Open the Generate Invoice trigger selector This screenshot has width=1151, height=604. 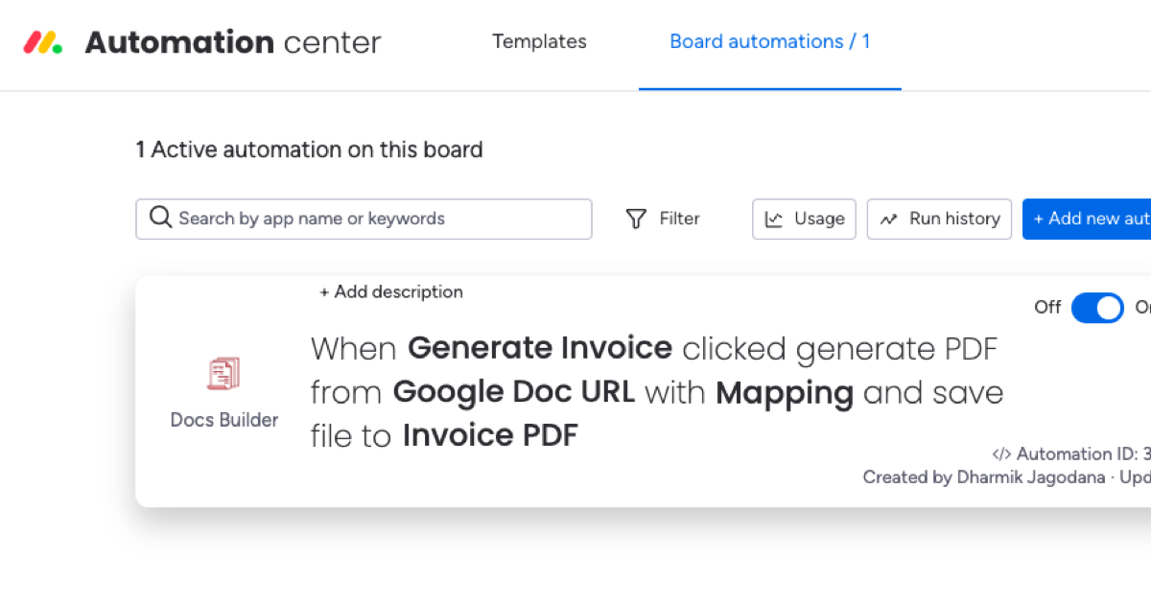coord(540,348)
